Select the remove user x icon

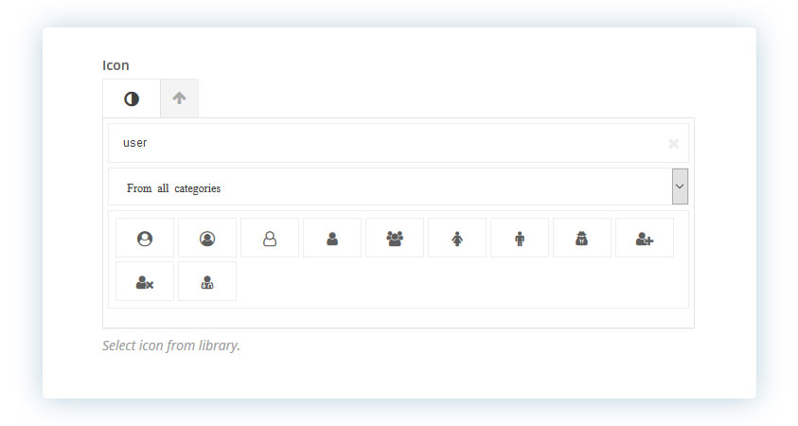tap(145, 281)
